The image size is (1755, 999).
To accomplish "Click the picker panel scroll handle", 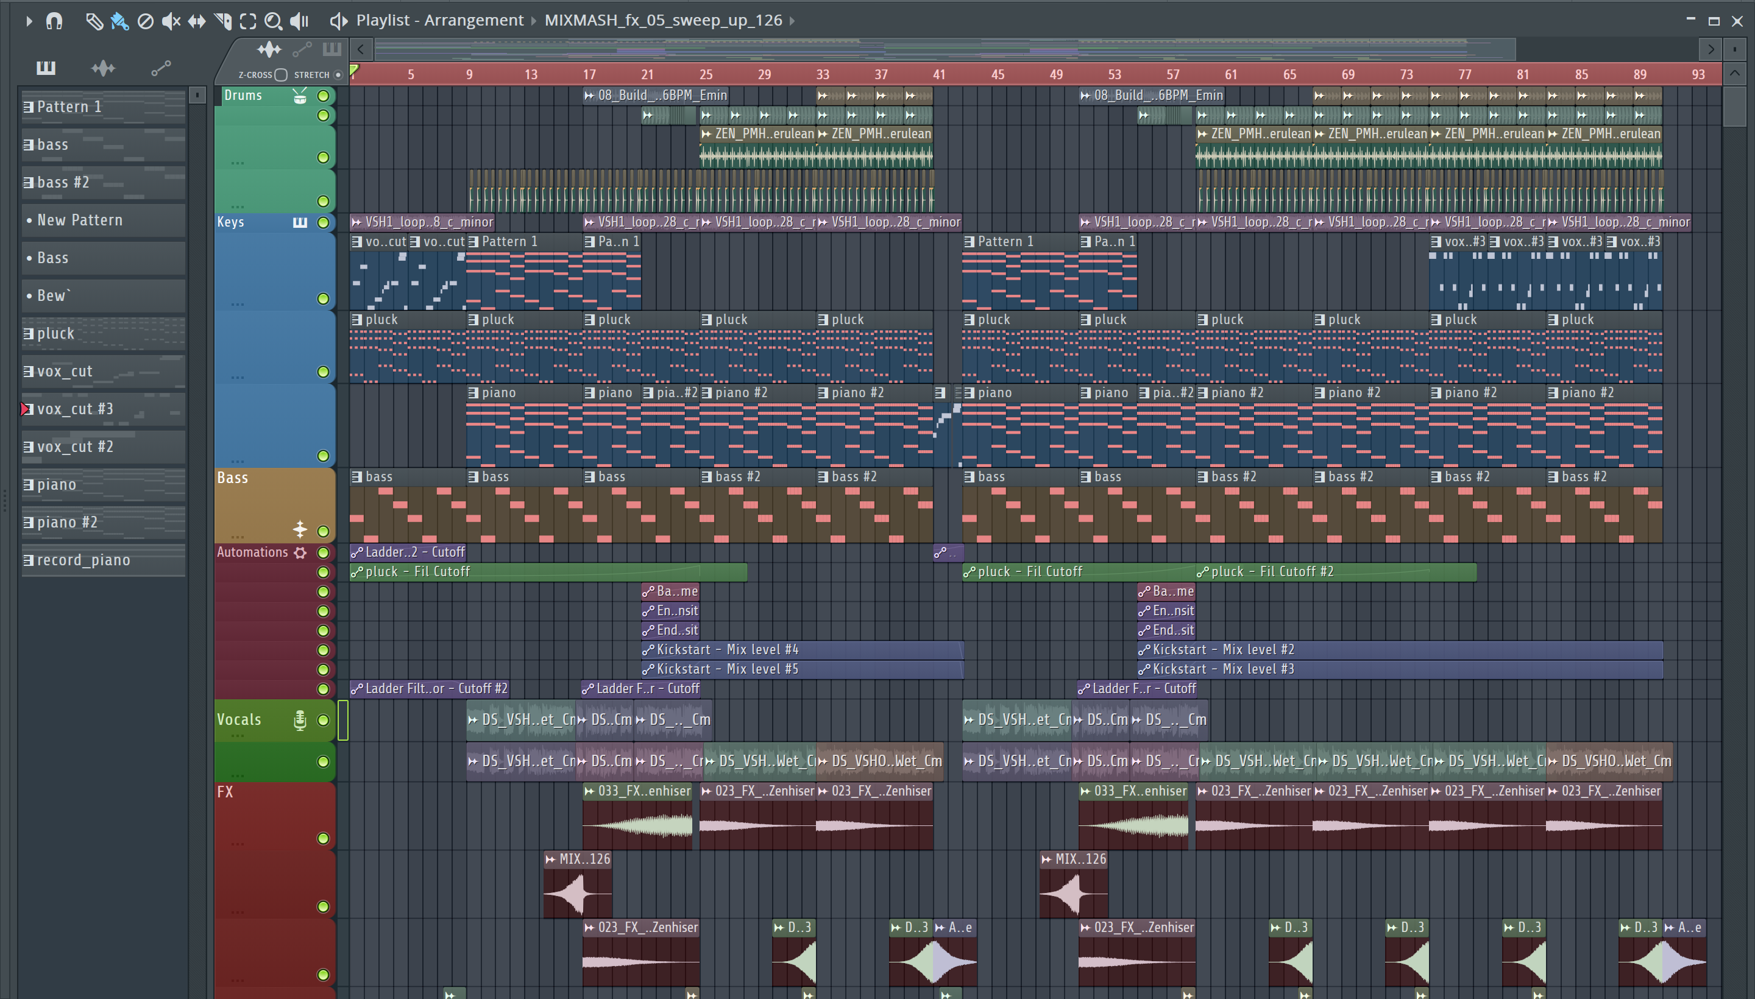I will [x=197, y=96].
